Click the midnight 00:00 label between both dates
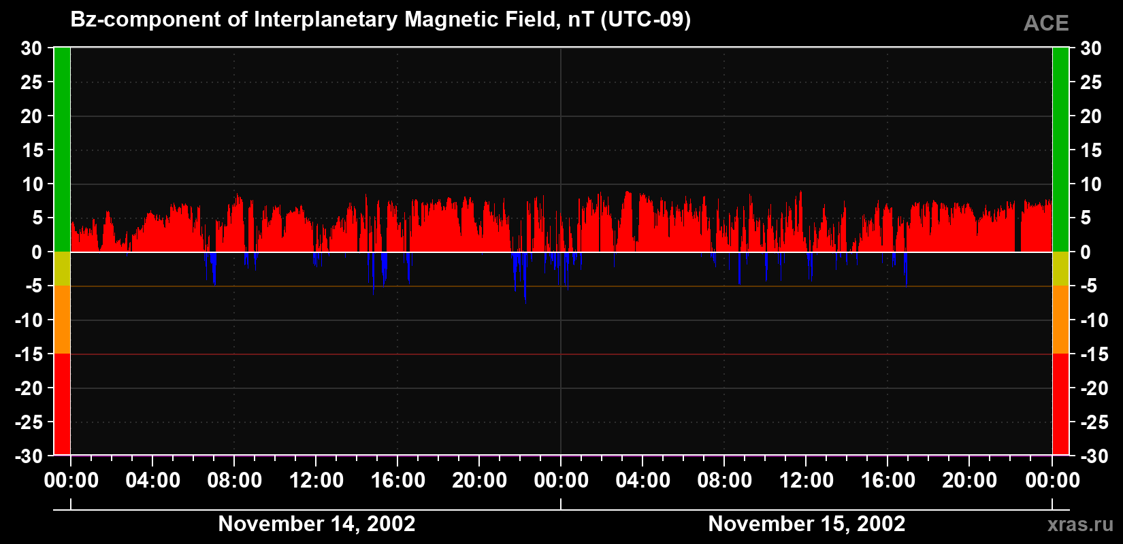This screenshot has height=544, width=1123. tap(561, 480)
